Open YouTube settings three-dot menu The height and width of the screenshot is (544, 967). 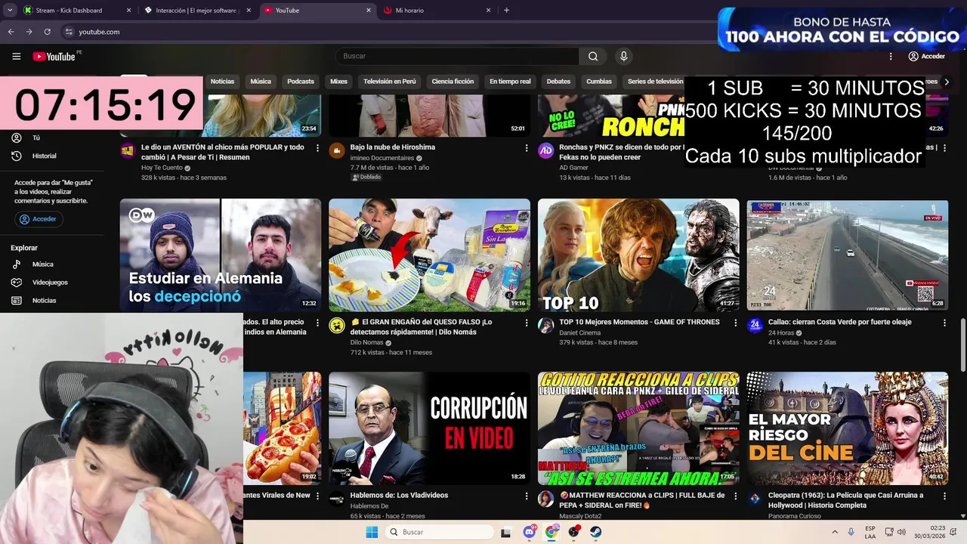pos(891,56)
